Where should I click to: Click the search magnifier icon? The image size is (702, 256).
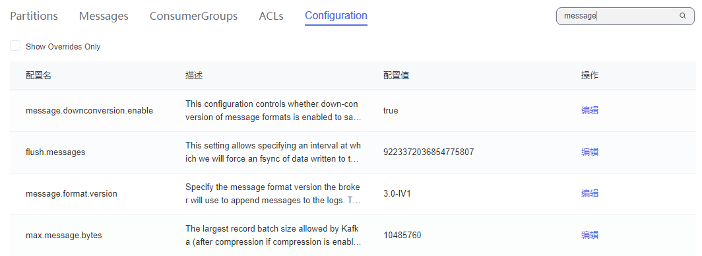[x=683, y=16]
